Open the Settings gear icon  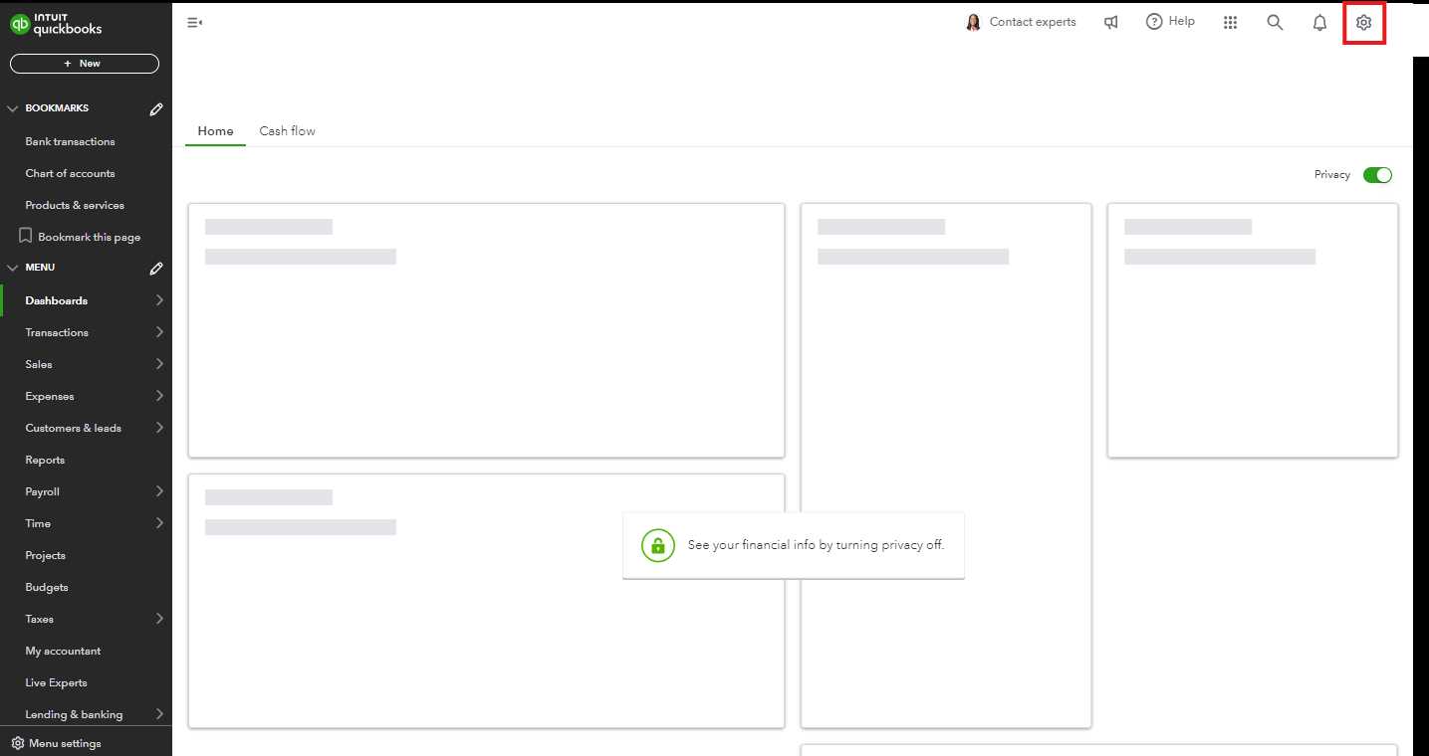pyautogui.click(x=1364, y=22)
